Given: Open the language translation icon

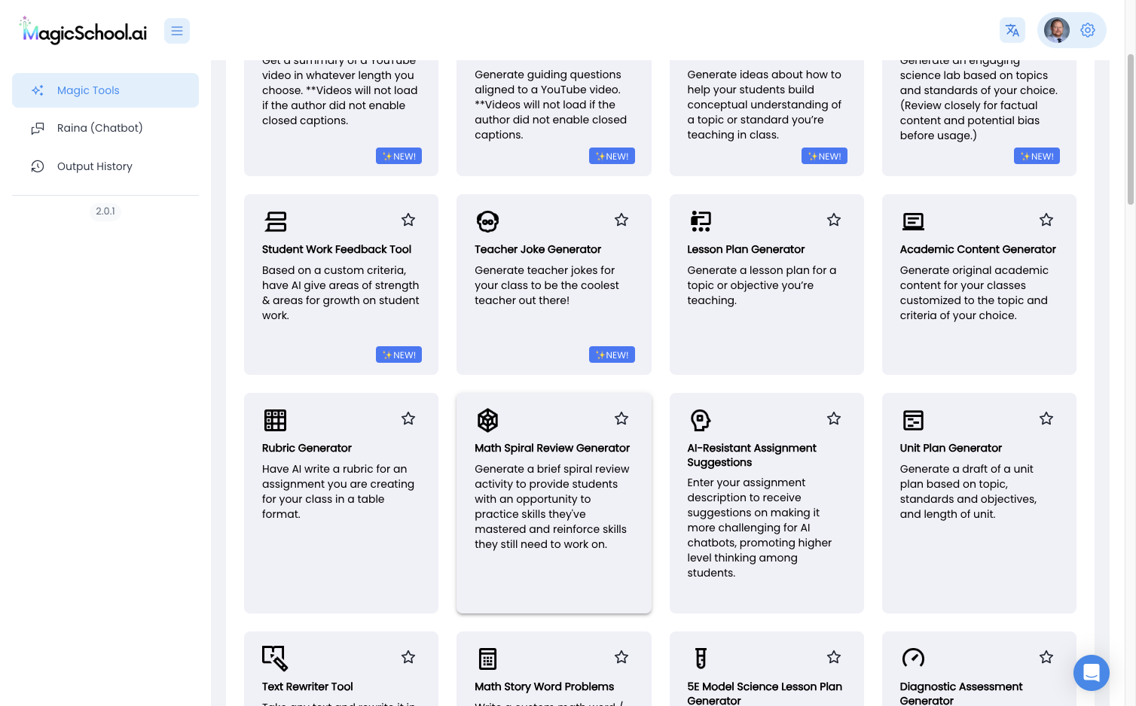Looking at the screenshot, I should [1012, 30].
